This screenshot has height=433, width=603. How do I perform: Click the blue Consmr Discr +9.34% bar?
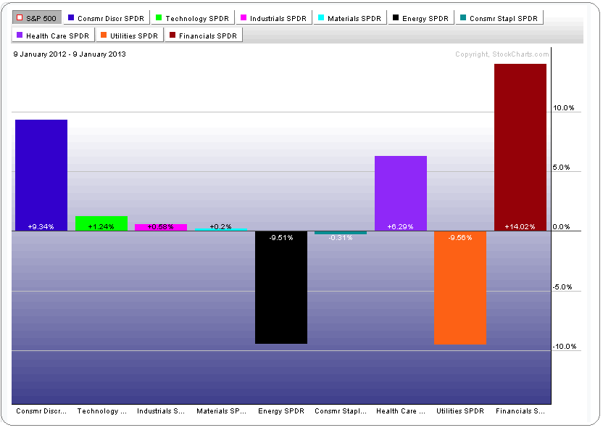click(x=41, y=175)
